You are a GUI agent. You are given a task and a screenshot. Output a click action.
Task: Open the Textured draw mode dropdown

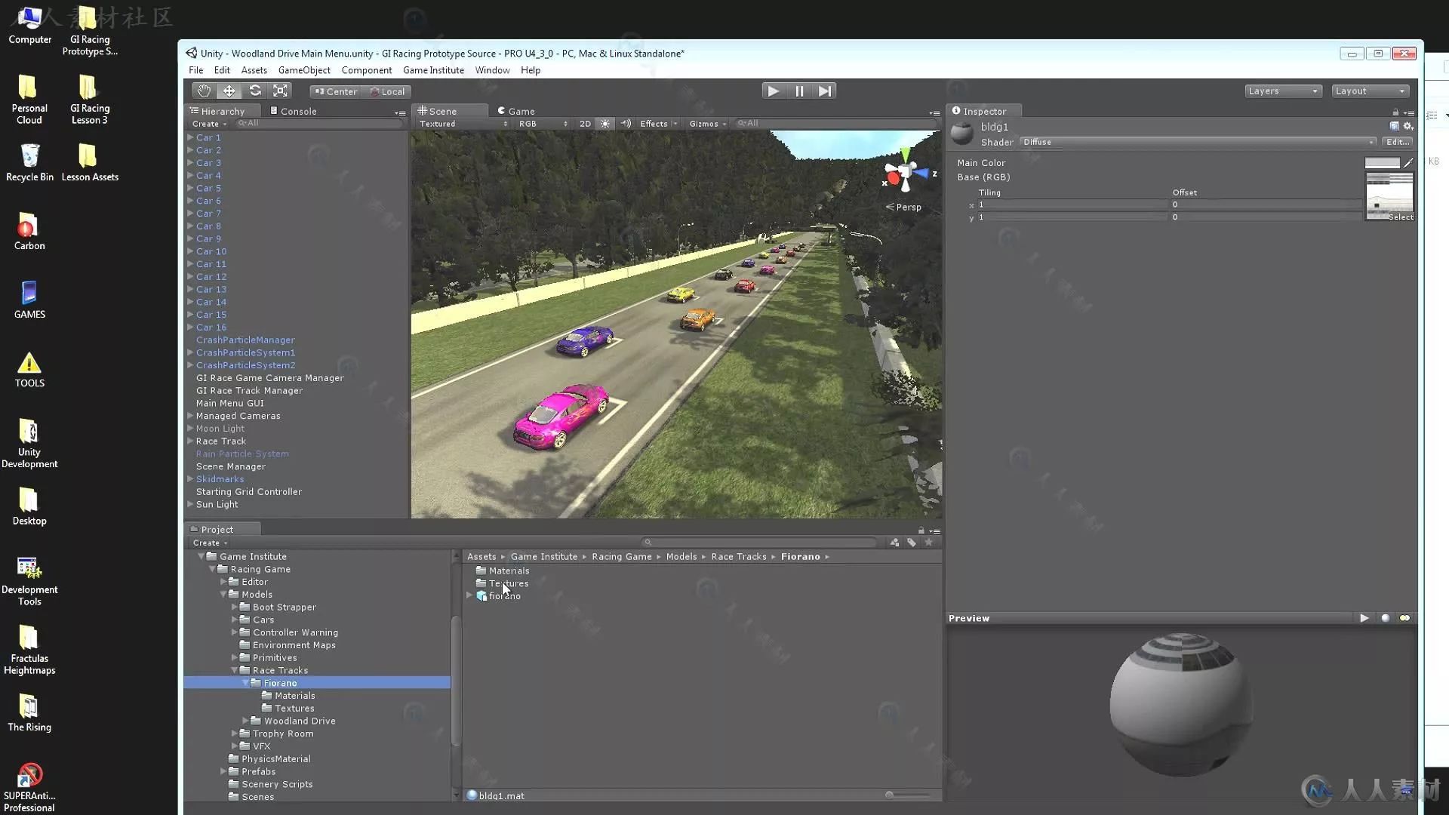coord(463,124)
